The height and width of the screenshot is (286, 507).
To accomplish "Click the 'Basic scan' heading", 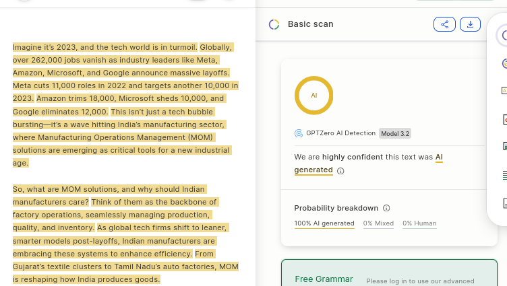I will 310,24.
